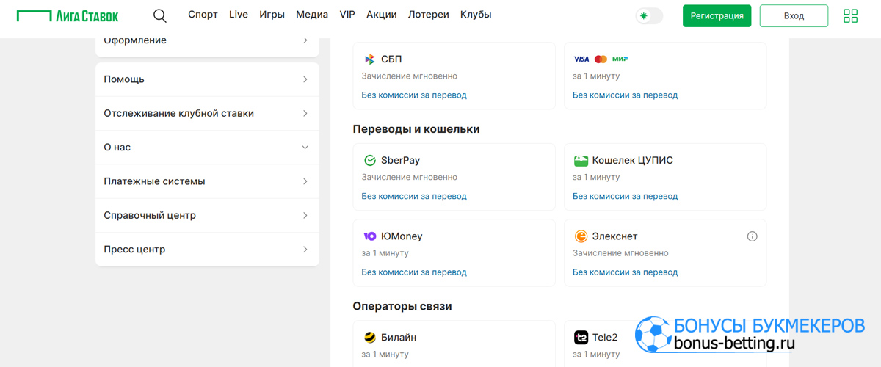
Task: Click the ЮMoney icon
Action: tap(370, 236)
